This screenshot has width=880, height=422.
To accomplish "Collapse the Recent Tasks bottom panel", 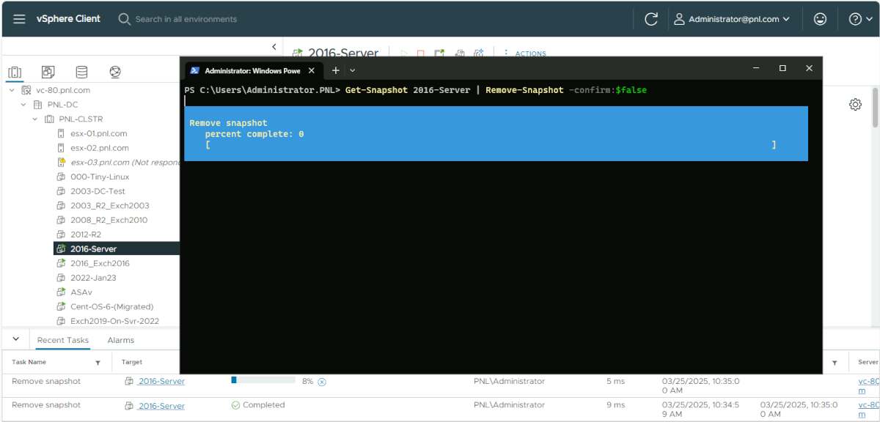I will (16, 338).
